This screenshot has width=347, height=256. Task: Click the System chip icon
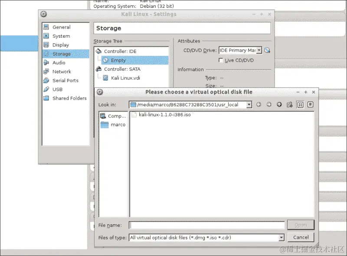pos(46,36)
